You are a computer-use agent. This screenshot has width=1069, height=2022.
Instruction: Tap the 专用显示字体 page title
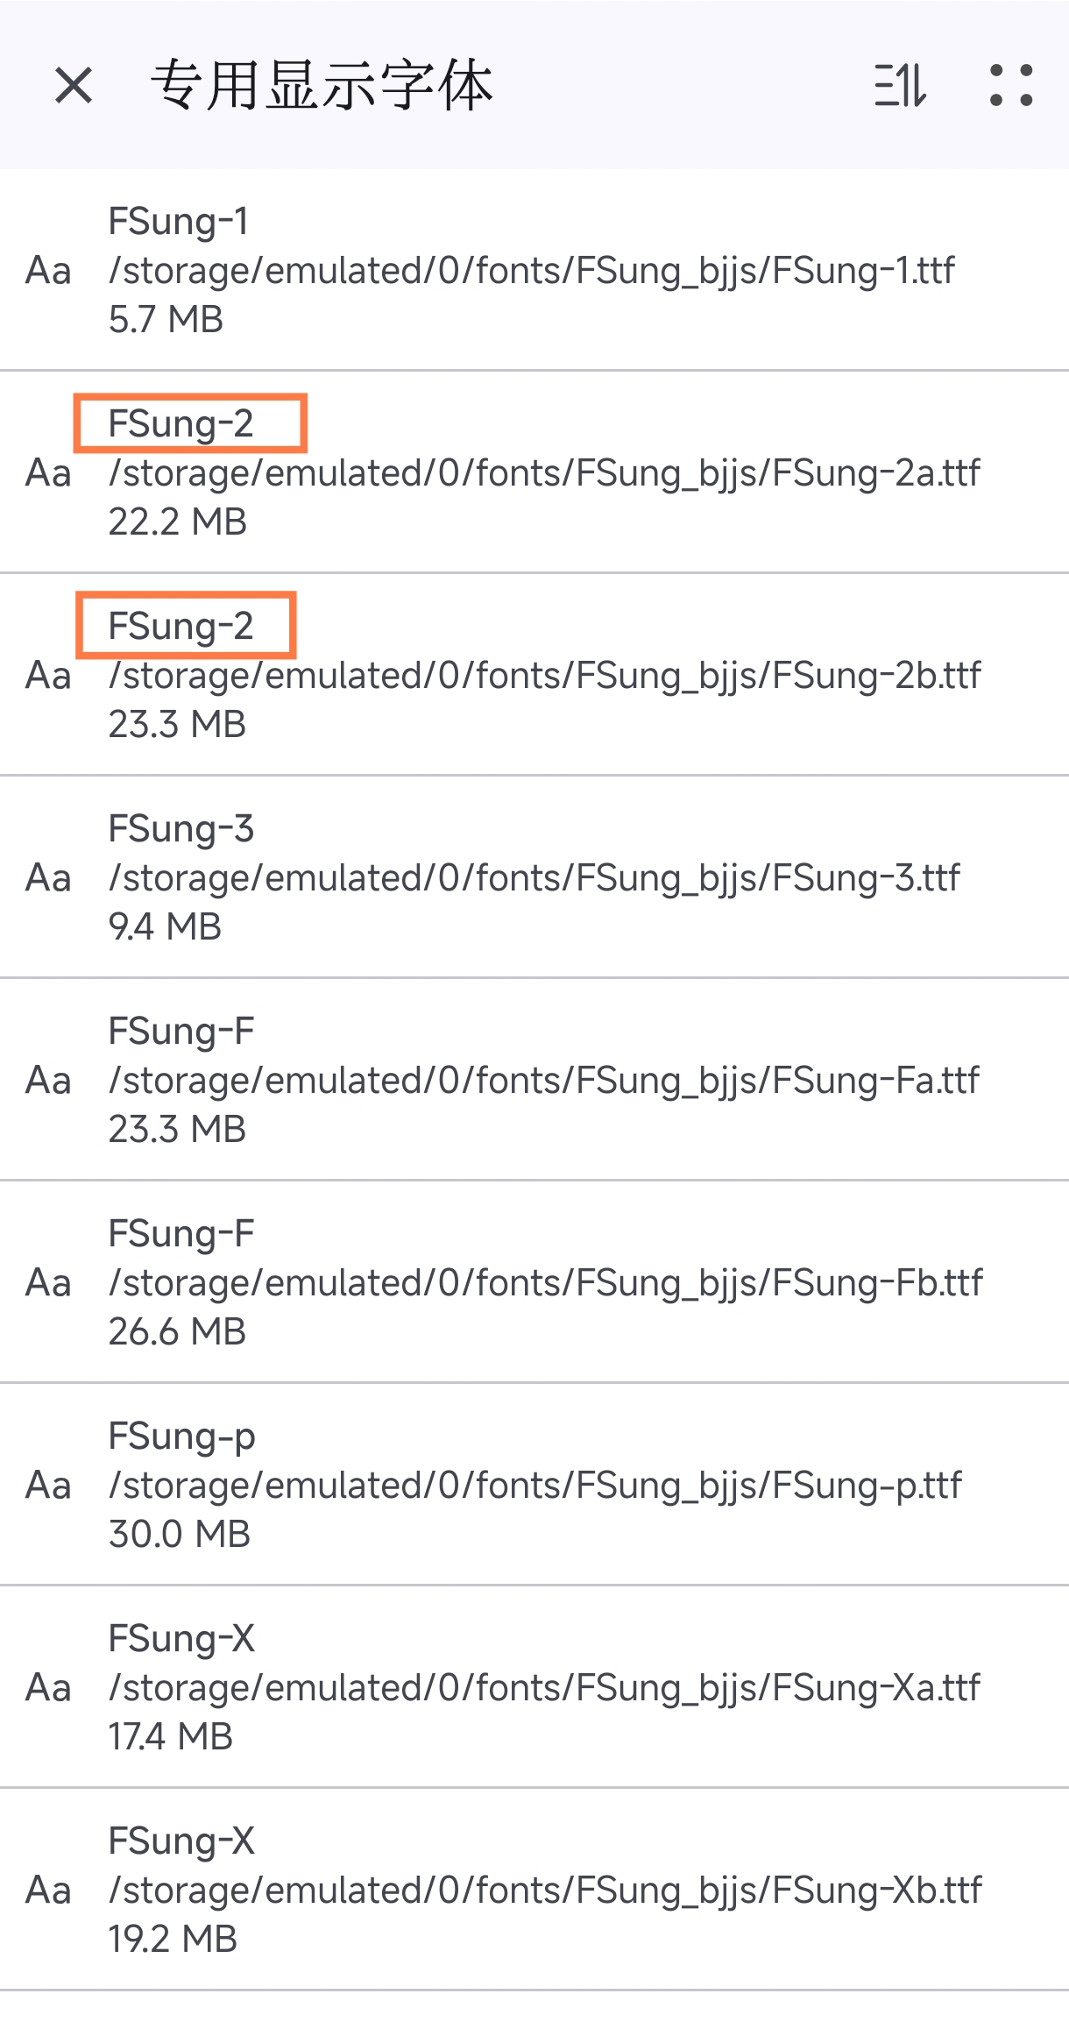(322, 86)
